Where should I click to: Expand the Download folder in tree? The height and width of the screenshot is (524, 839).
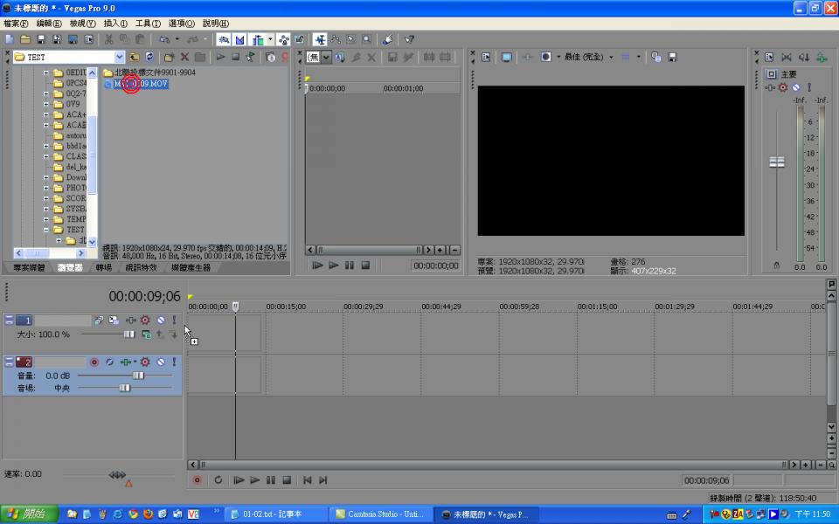pyautogui.click(x=46, y=177)
